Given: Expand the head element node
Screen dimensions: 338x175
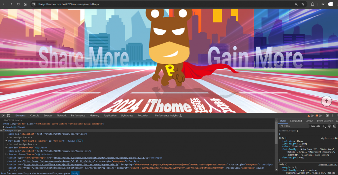Looking at the screenshot, I should 4,127.
